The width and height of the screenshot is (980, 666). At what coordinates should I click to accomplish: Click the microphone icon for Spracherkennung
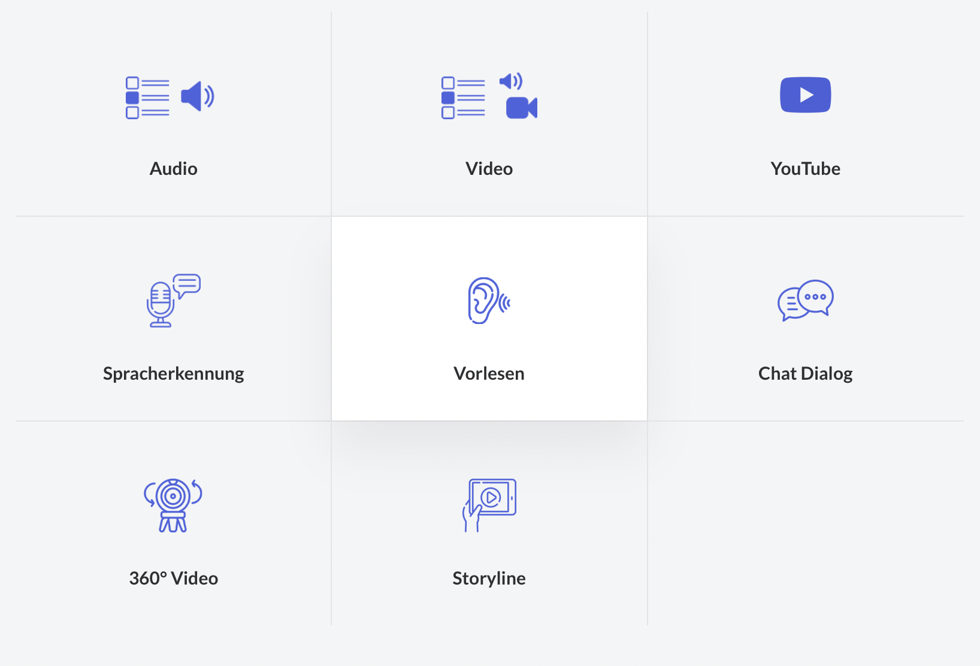tap(161, 304)
